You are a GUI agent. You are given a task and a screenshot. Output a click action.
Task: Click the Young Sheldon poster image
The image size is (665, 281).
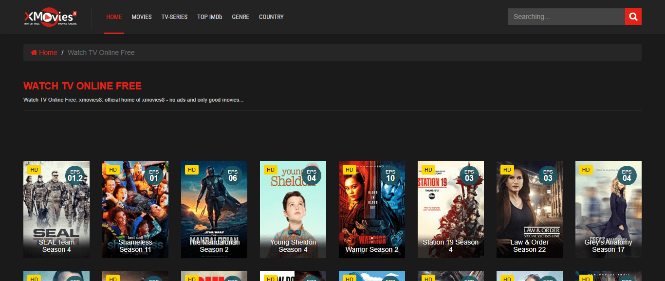pos(293,210)
